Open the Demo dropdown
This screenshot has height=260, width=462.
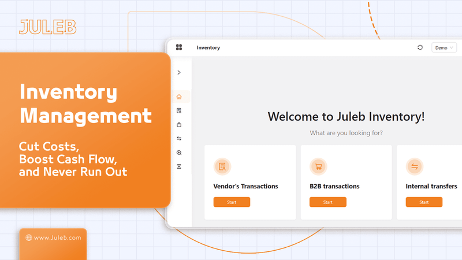pos(444,48)
